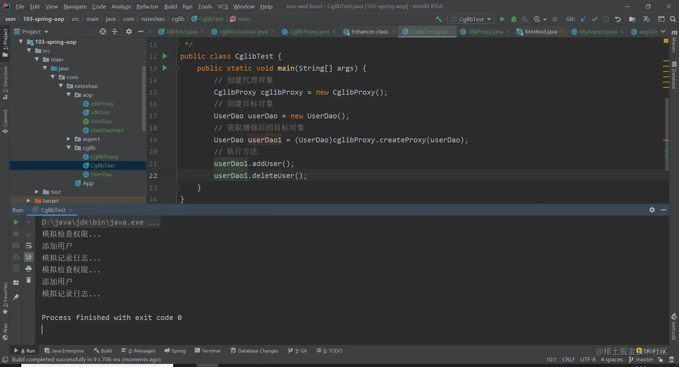This screenshot has width=679, height=367.
Task: Run with coverage icon in toolbar
Action: pyautogui.click(x=525, y=19)
